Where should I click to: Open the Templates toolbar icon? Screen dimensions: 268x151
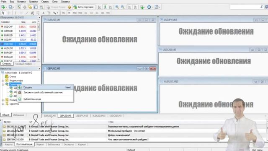pyautogui.click(x=156, y=7)
